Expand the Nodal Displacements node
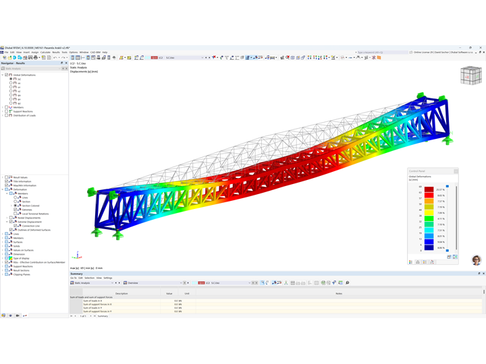Screen dimensions: 486x364 (7, 218)
